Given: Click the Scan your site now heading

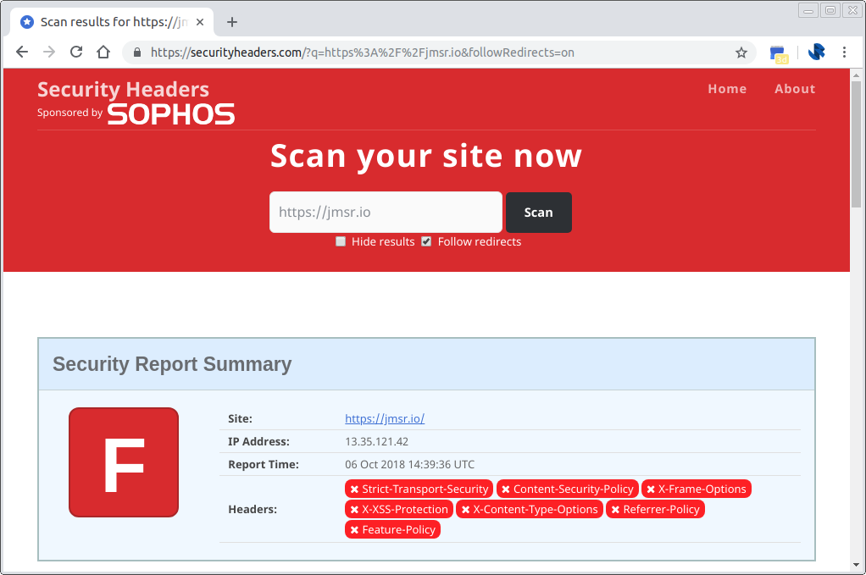Looking at the screenshot, I should click(x=426, y=156).
